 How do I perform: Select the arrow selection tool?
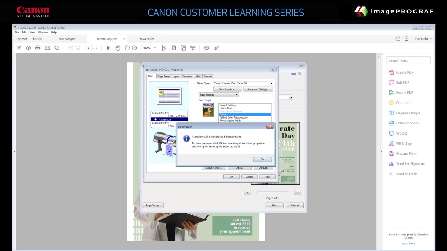pos(108,48)
